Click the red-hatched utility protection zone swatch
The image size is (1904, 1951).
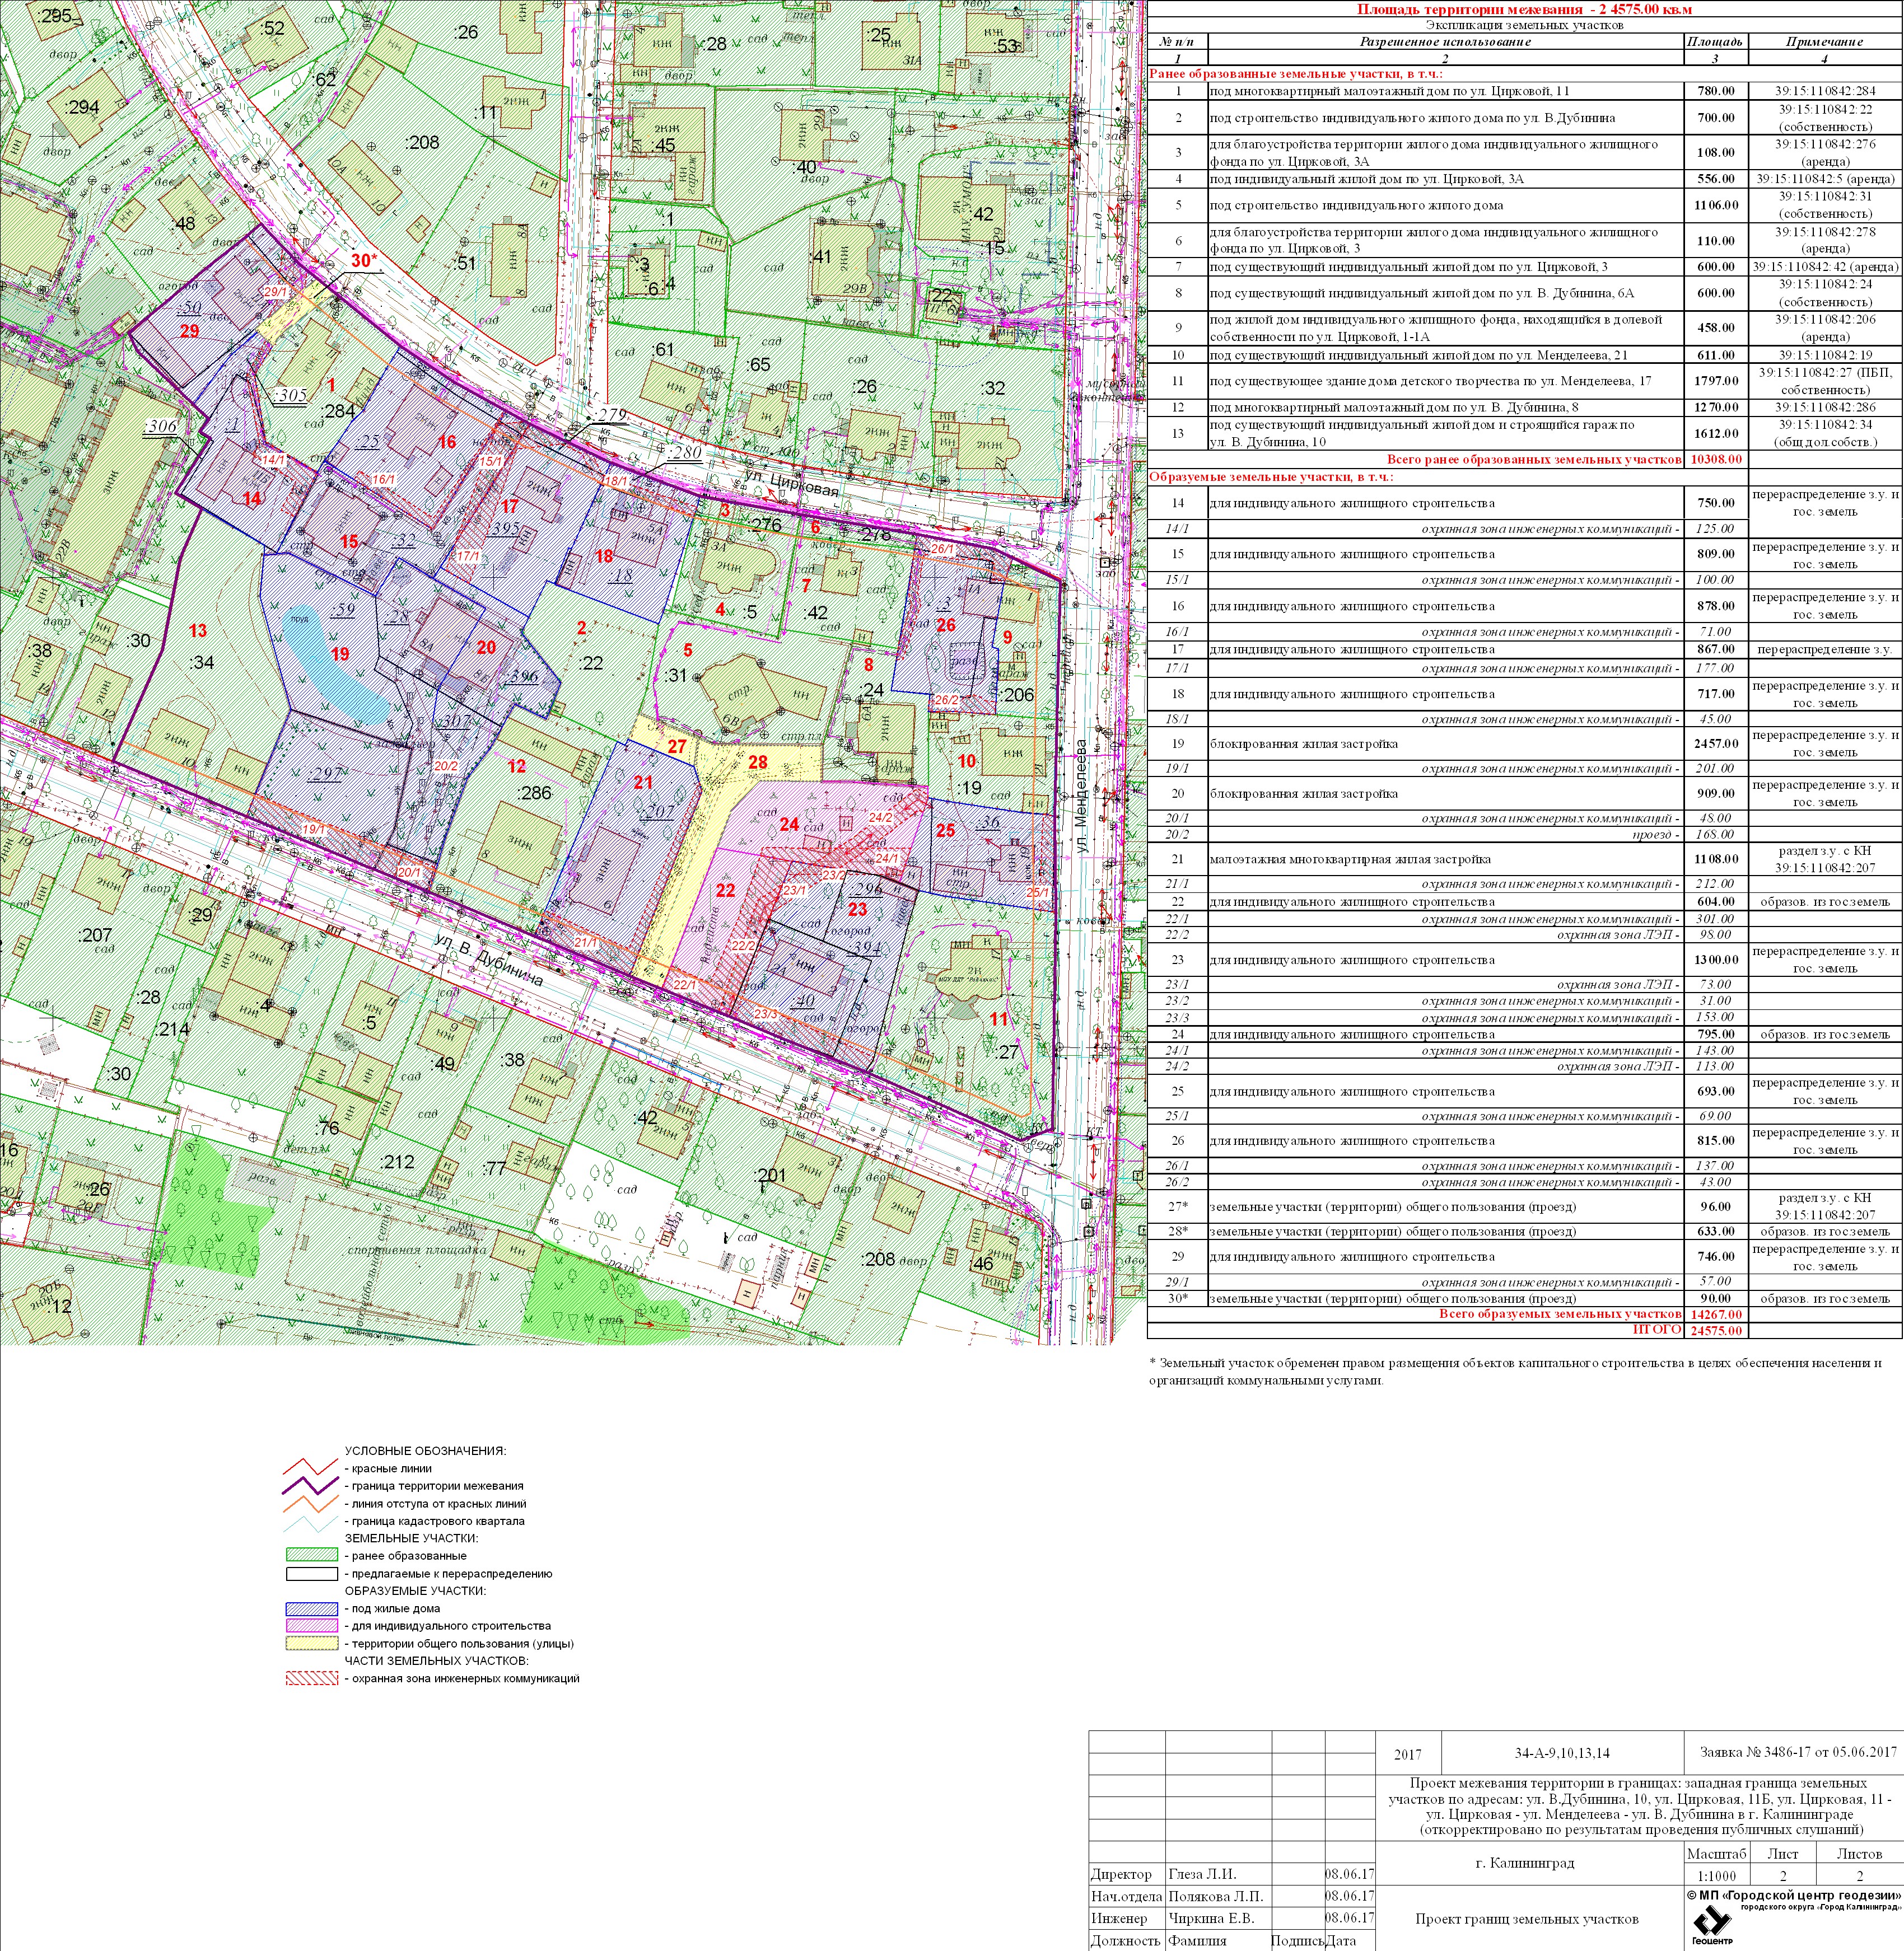[312, 1678]
